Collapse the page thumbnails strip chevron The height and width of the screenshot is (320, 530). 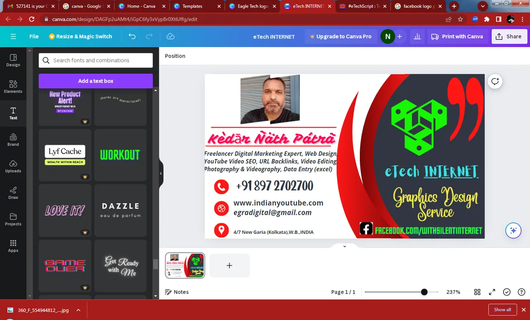(344, 246)
